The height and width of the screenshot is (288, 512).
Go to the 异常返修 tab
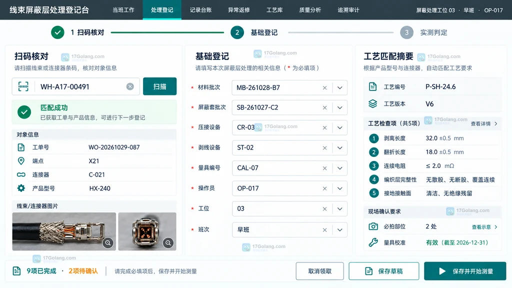tap(239, 10)
